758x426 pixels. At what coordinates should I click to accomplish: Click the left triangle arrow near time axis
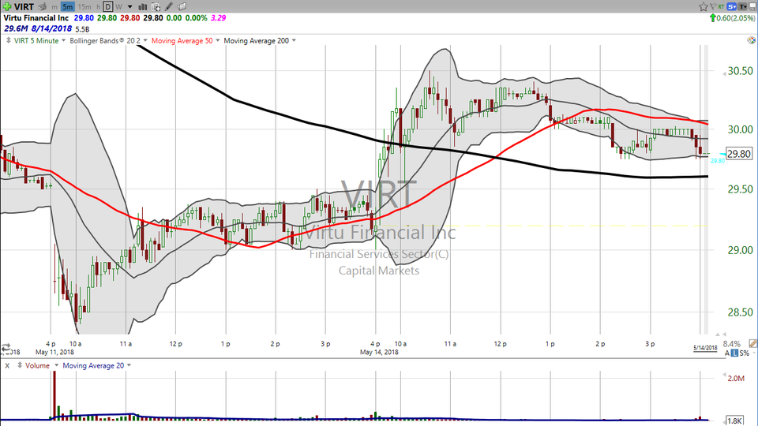coord(724,334)
